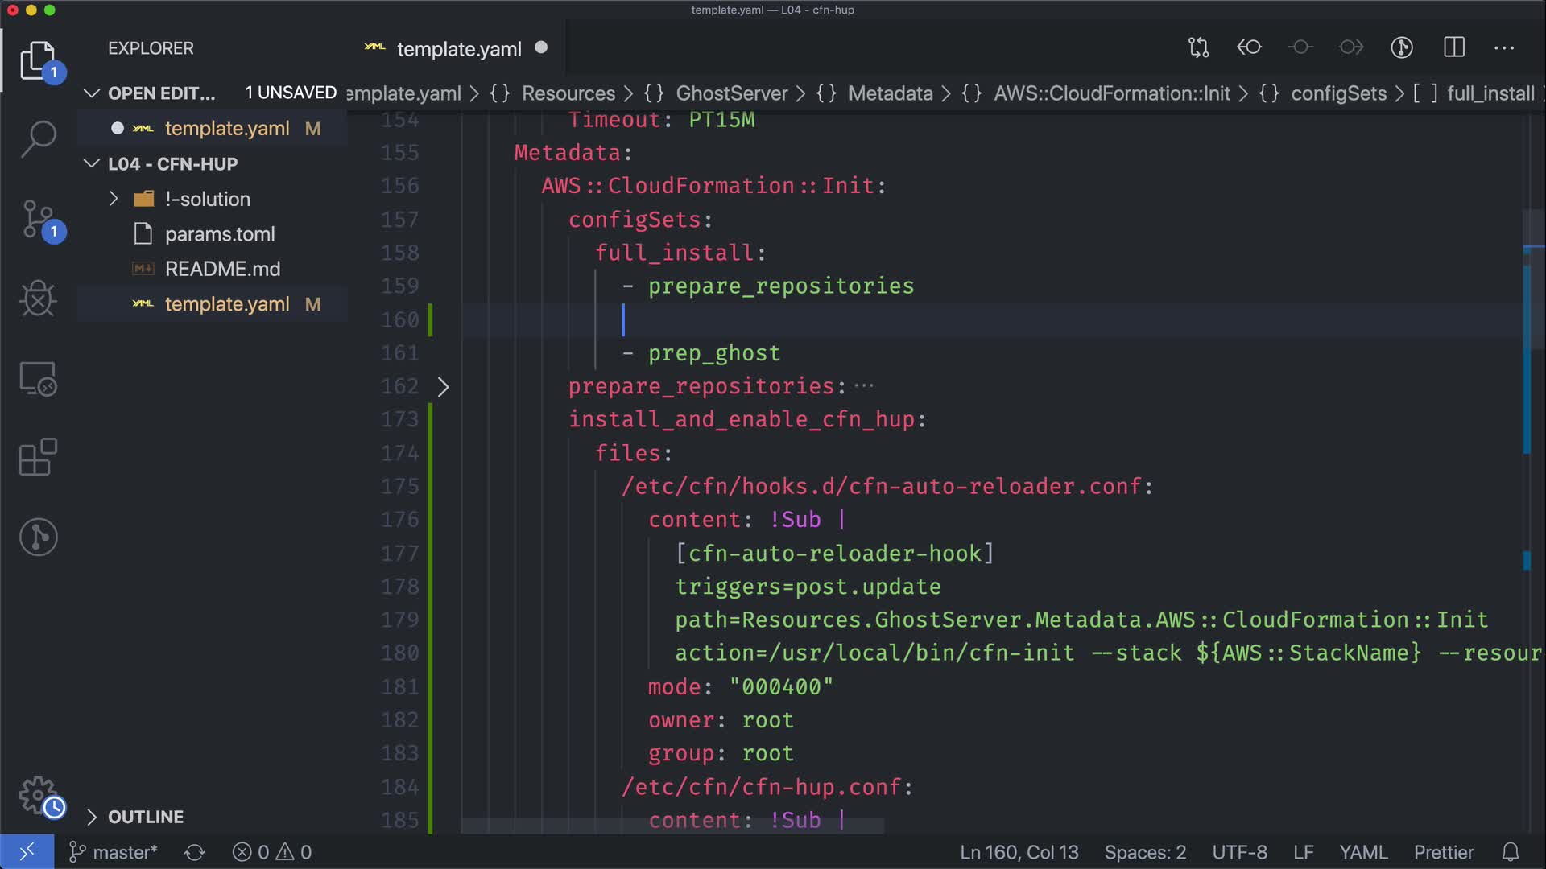The image size is (1546, 869).
Task: Select the template.yaml editor tab
Action: [x=458, y=49]
